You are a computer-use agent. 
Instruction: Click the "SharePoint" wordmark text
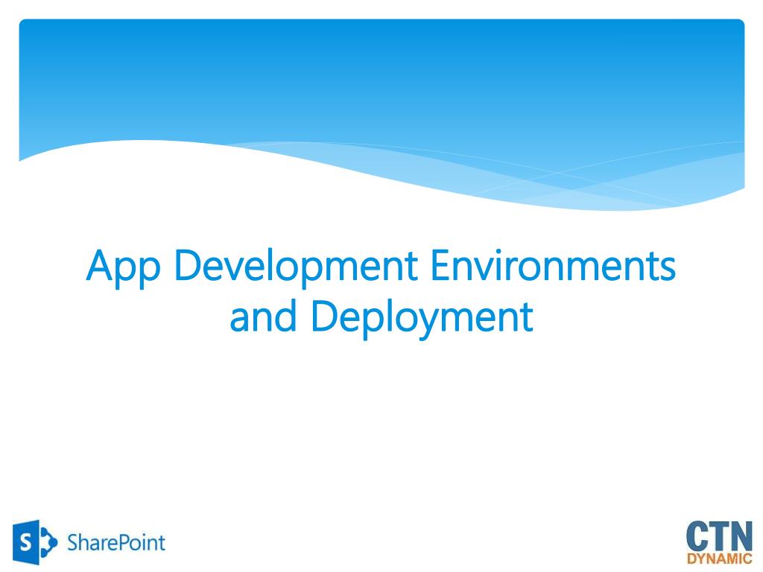116,543
